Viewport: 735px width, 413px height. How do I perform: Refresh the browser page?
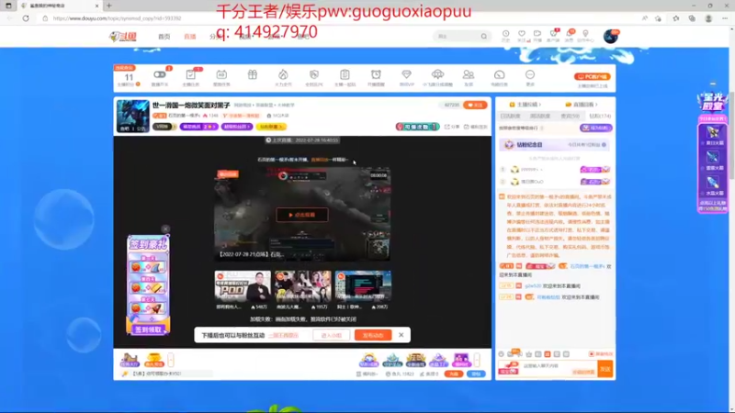(x=26, y=18)
